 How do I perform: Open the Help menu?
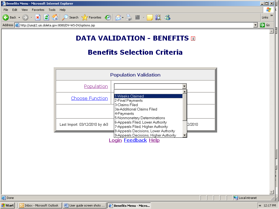[x=62, y=10]
